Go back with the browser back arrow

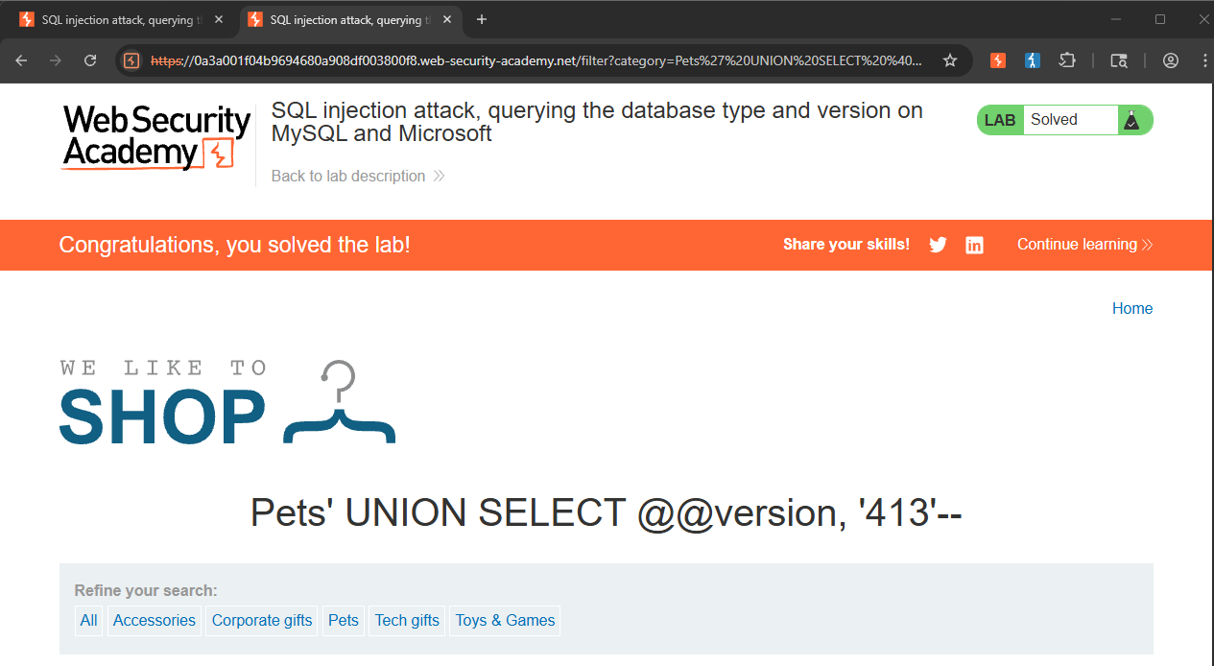pyautogui.click(x=22, y=60)
